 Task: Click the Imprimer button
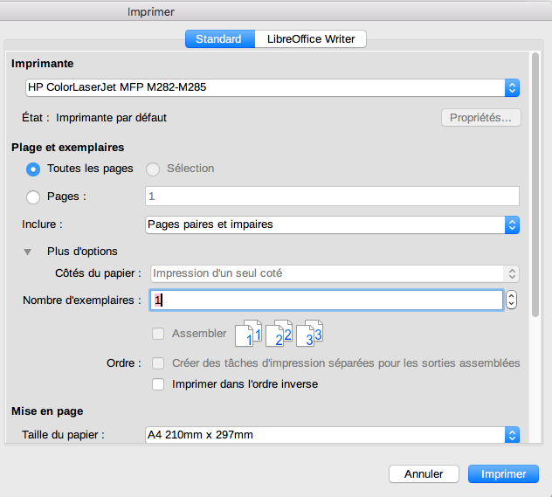(x=503, y=474)
